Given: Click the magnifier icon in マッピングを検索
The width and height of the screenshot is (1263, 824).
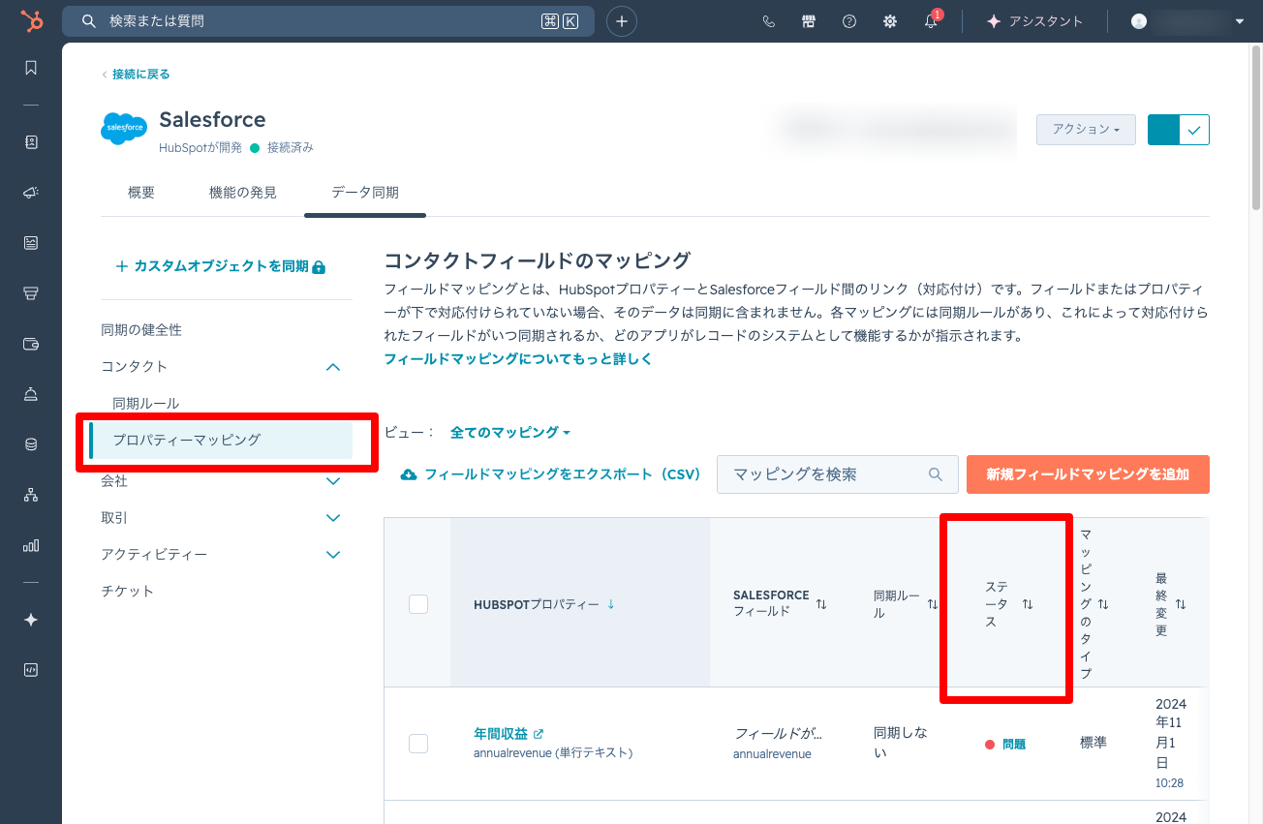Looking at the screenshot, I should [x=936, y=474].
